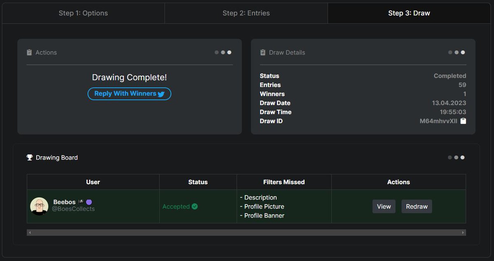Click the User column header

pos(93,182)
